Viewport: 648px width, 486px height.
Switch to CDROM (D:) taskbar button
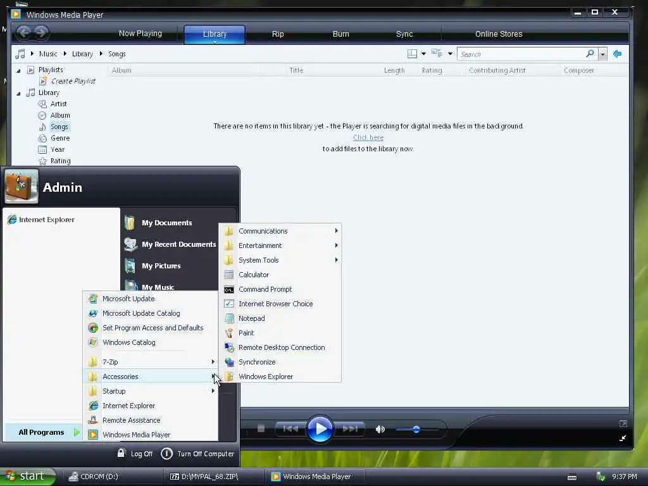(111, 477)
